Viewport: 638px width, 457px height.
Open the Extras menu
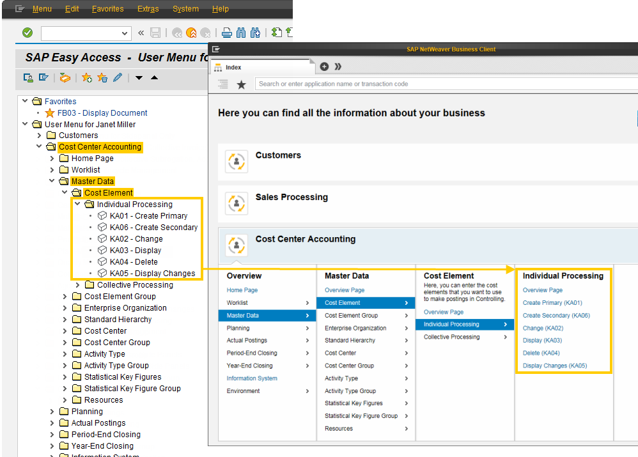tap(148, 9)
